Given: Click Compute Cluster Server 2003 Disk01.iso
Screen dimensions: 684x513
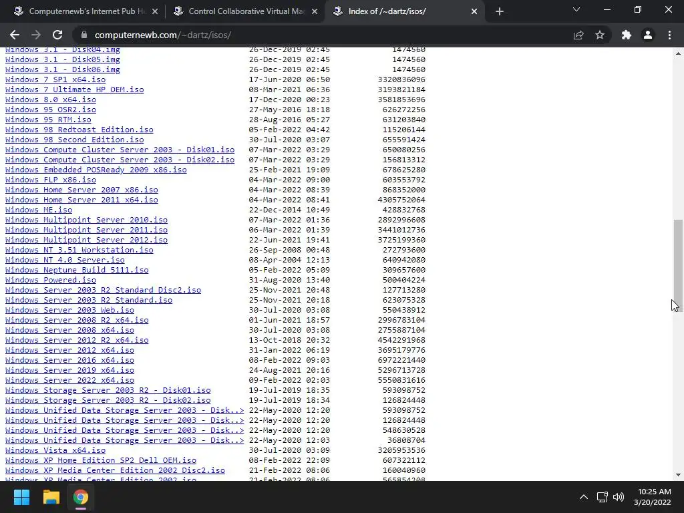Looking at the screenshot, I should (x=120, y=150).
